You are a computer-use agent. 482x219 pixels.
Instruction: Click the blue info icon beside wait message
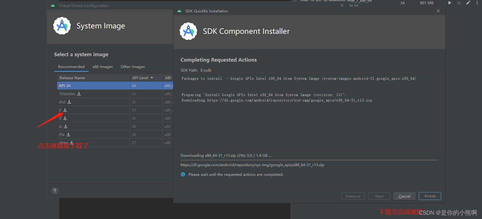tap(183, 174)
